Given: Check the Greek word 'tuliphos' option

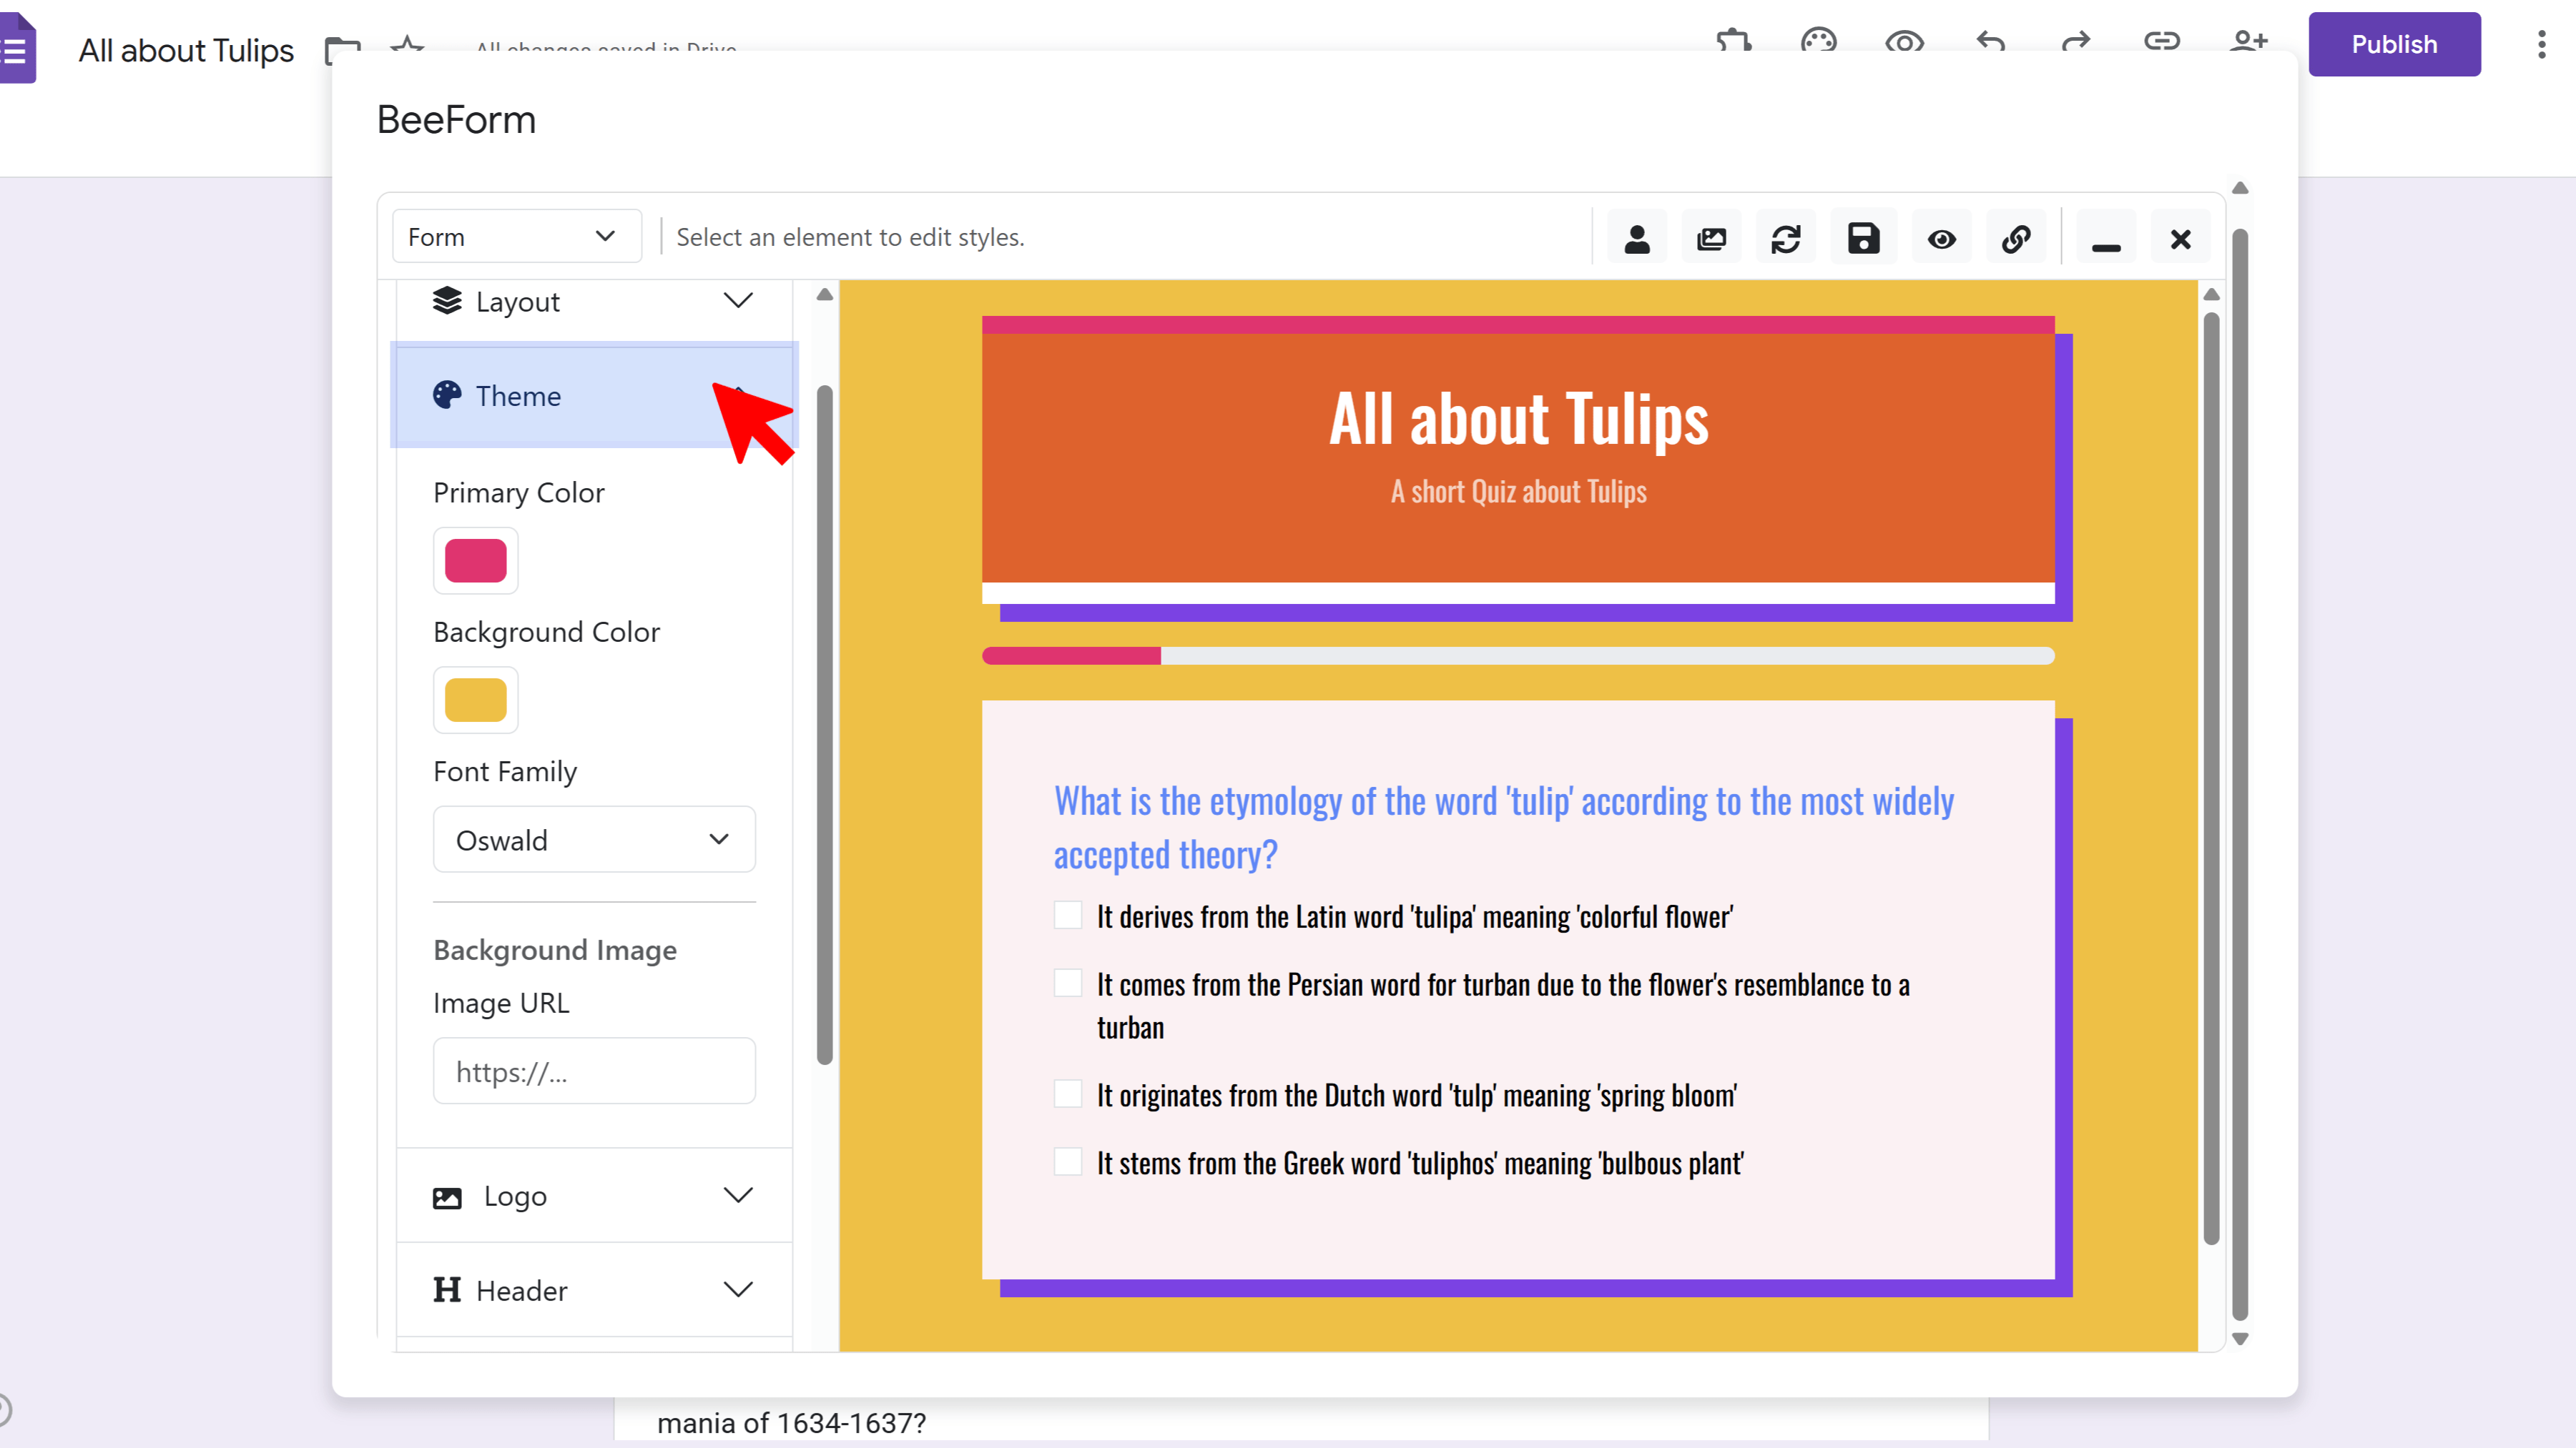Looking at the screenshot, I should (x=1068, y=1162).
